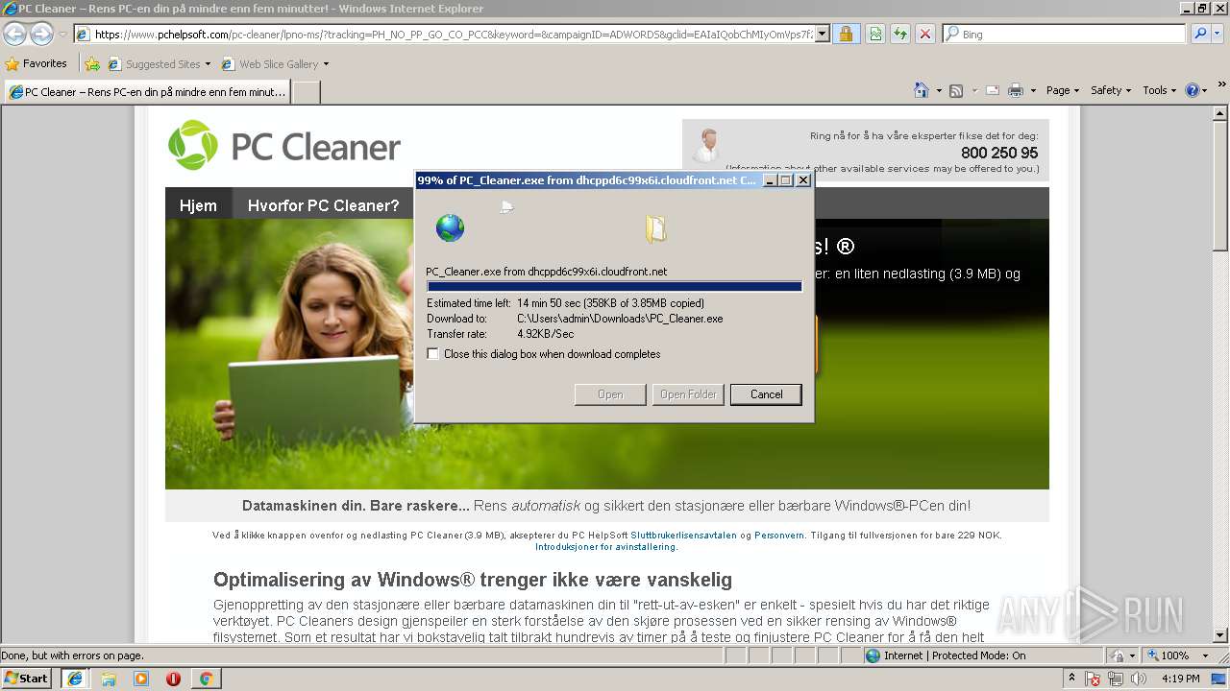This screenshot has width=1230, height=691.
Task: Open Internet Explorer from the taskbar
Action: click(x=75, y=679)
